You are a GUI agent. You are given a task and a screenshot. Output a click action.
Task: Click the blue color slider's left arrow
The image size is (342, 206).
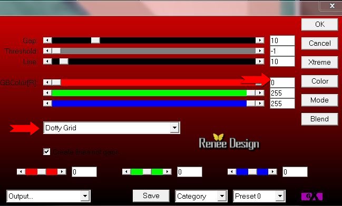47,103
